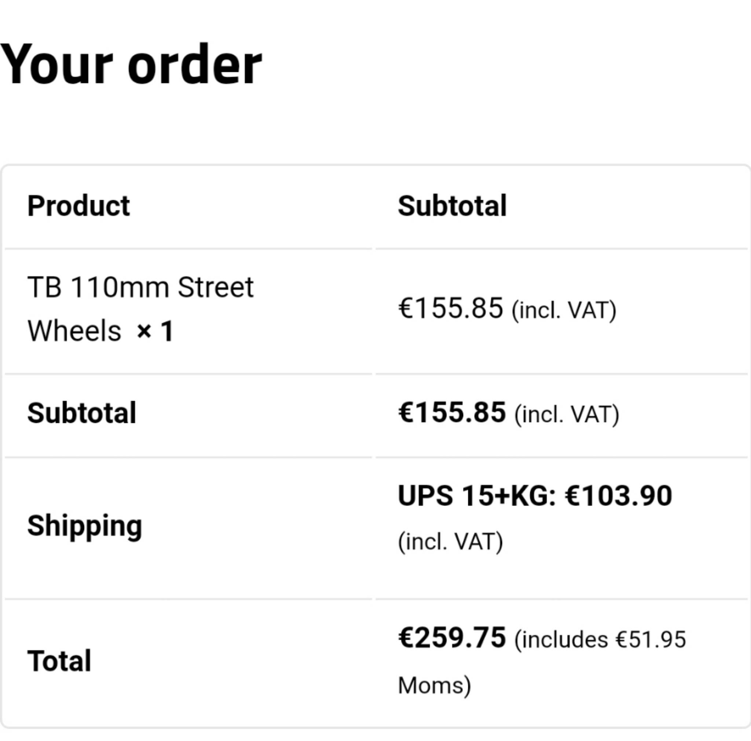The width and height of the screenshot is (751, 741).
Task: Click the × 1 quantity text
Action: 155,331
